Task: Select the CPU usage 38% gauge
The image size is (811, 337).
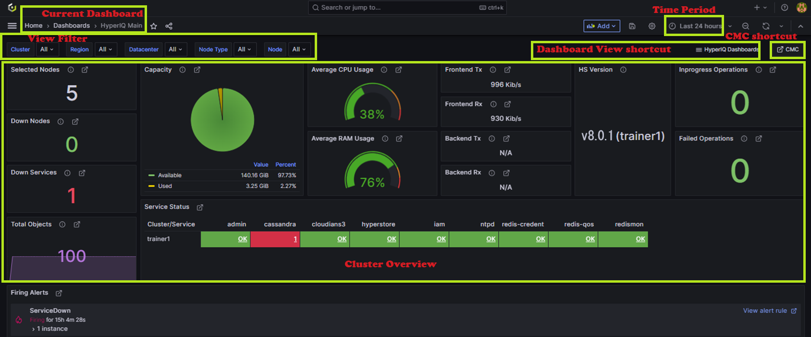Action: click(x=372, y=102)
